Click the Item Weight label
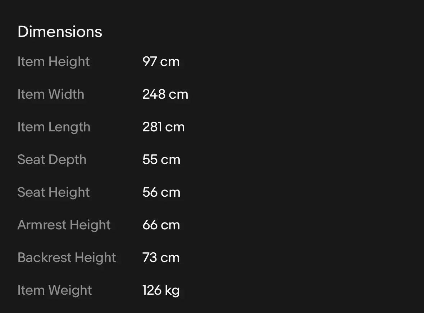The width and height of the screenshot is (424, 313). pyautogui.click(x=55, y=290)
